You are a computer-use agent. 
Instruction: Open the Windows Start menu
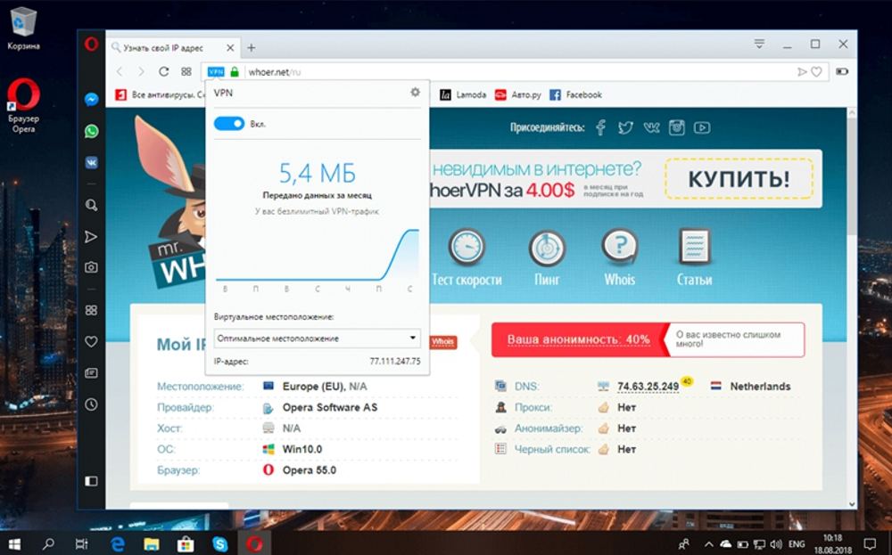pyautogui.click(x=15, y=544)
